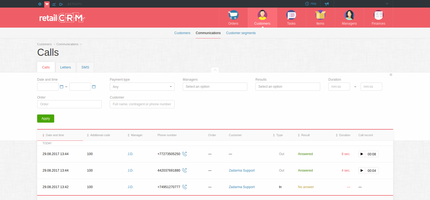Click the Customer search field
The height and width of the screenshot is (200, 430).
coord(142,104)
